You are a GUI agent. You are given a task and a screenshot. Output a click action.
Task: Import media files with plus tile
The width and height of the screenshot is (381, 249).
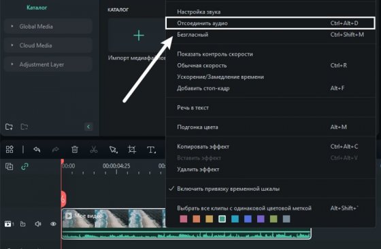click(139, 35)
